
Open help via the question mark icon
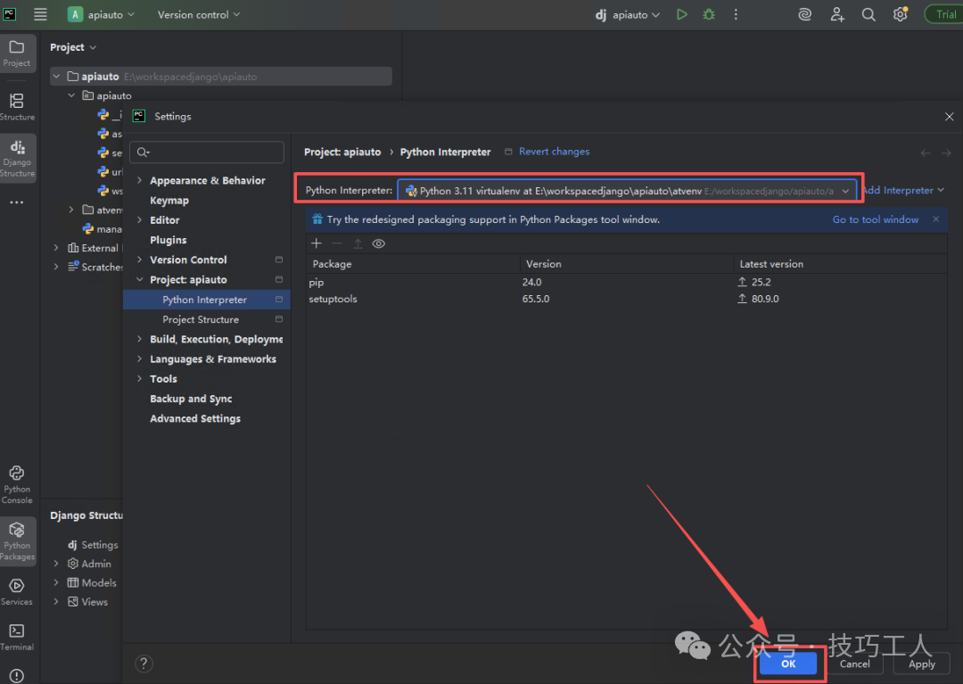coord(144,663)
